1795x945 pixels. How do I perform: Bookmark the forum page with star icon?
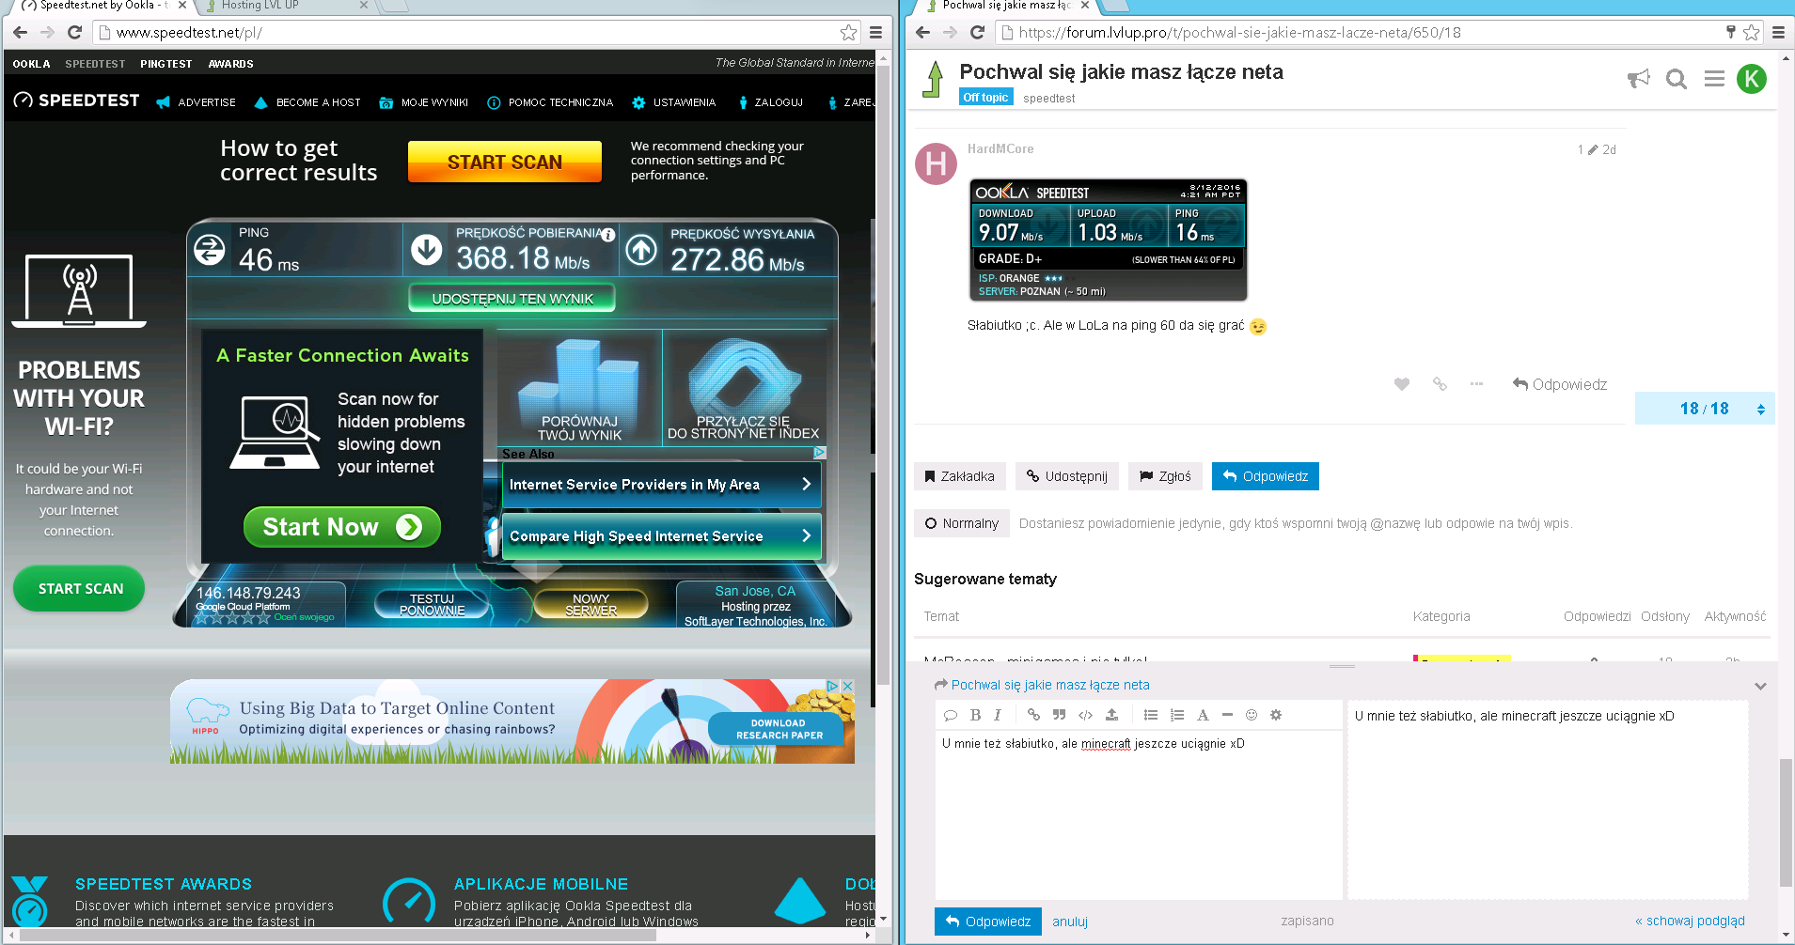click(x=1751, y=33)
